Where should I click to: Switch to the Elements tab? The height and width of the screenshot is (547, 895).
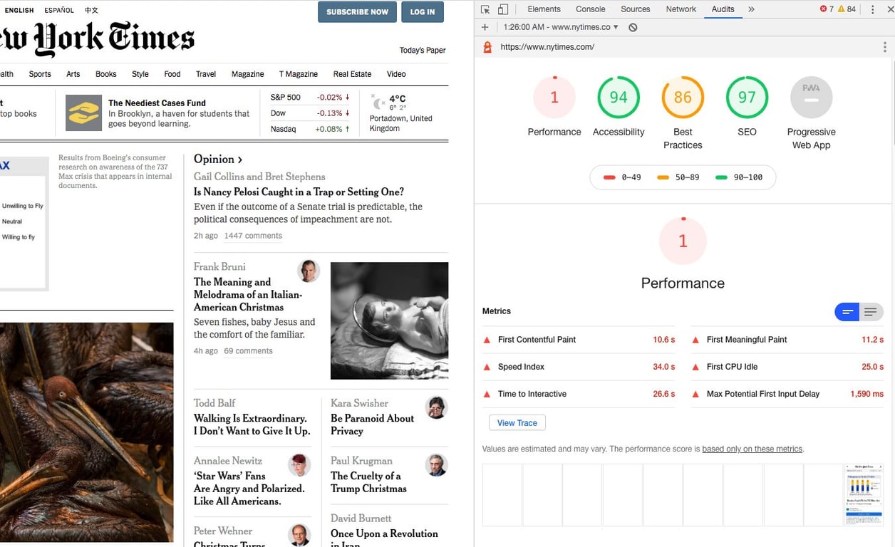pyautogui.click(x=544, y=9)
